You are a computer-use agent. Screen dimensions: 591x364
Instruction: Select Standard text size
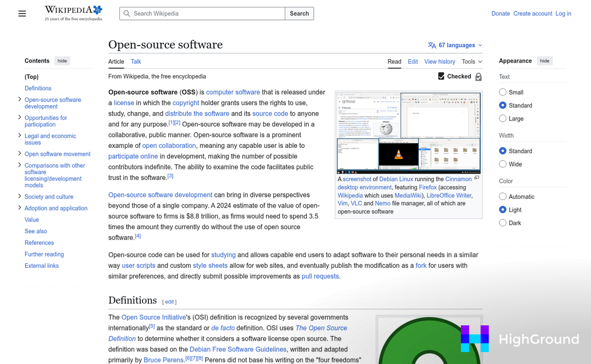(x=502, y=105)
